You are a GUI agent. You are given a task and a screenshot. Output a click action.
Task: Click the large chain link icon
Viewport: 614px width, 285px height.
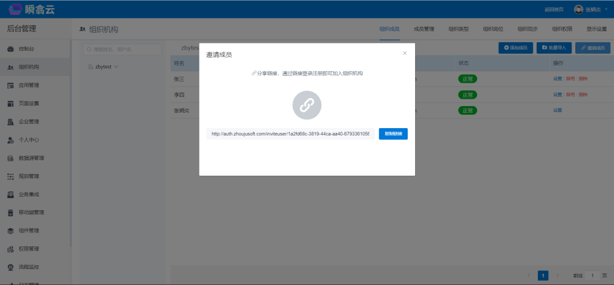point(306,105)
